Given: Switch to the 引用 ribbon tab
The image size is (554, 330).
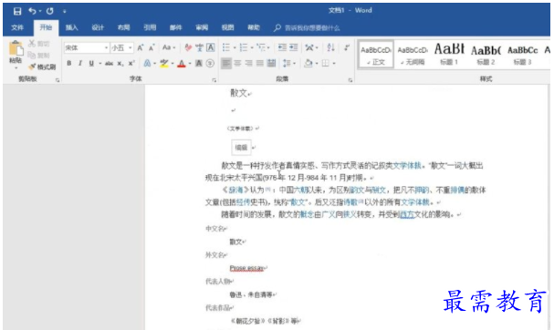Looking at the screenshot, I should point(150,27).
